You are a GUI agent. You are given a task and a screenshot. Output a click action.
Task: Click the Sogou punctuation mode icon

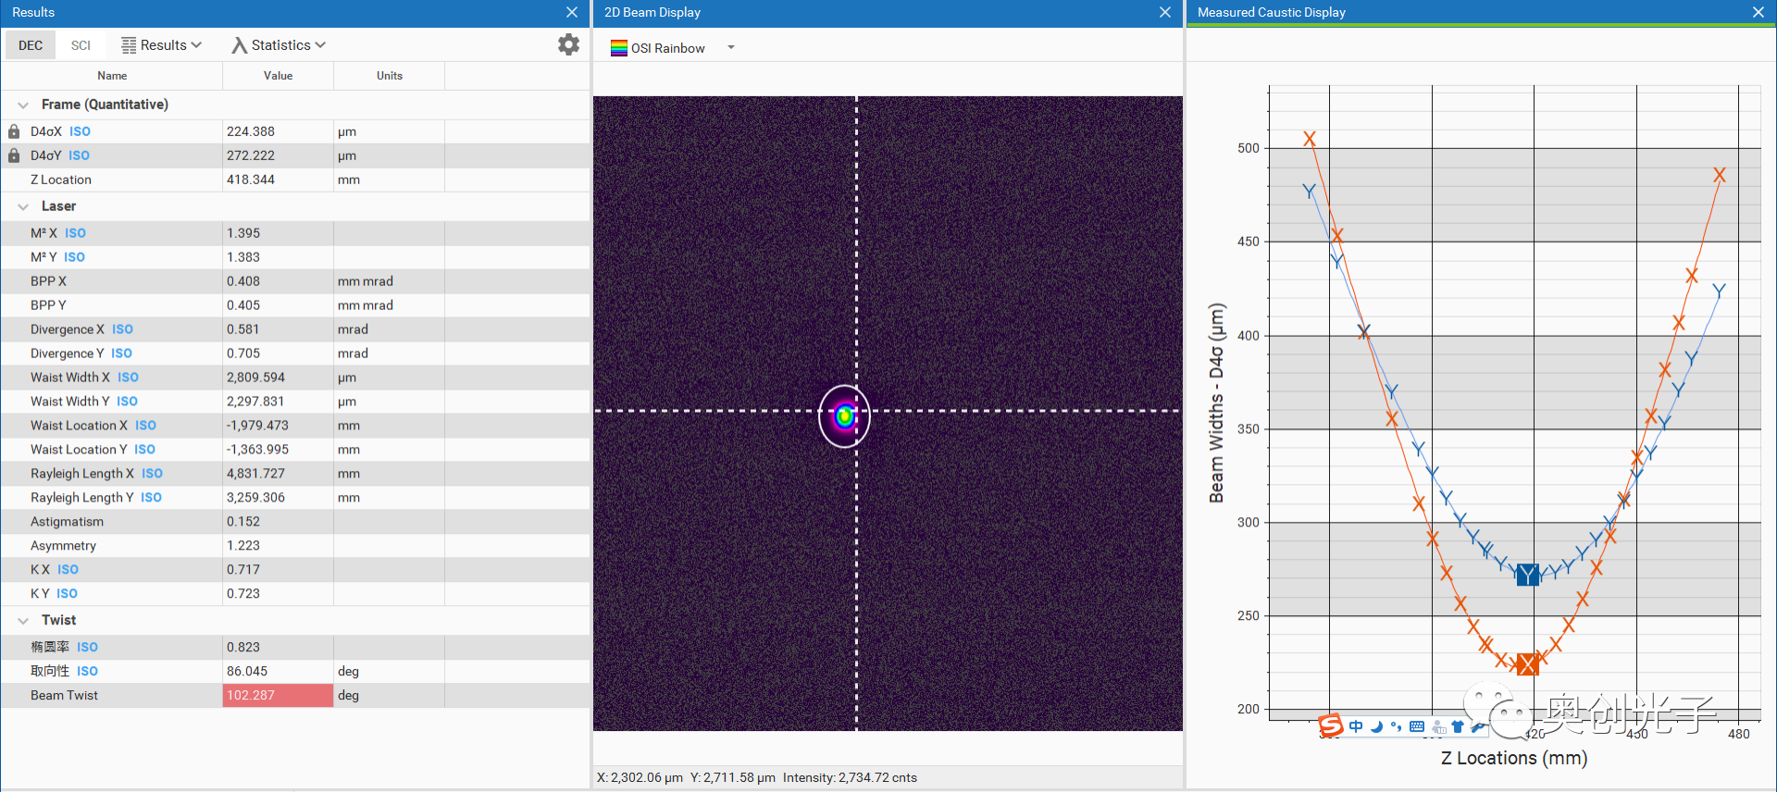coord(1396,726)
